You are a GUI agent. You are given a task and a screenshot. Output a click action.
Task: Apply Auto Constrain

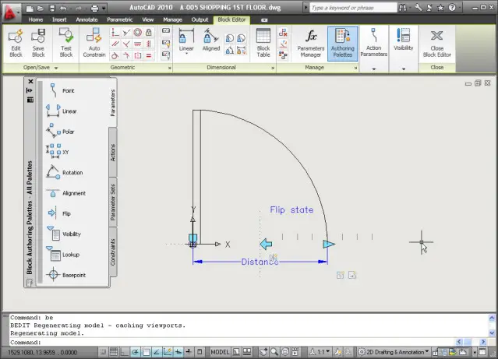(94, 43)
